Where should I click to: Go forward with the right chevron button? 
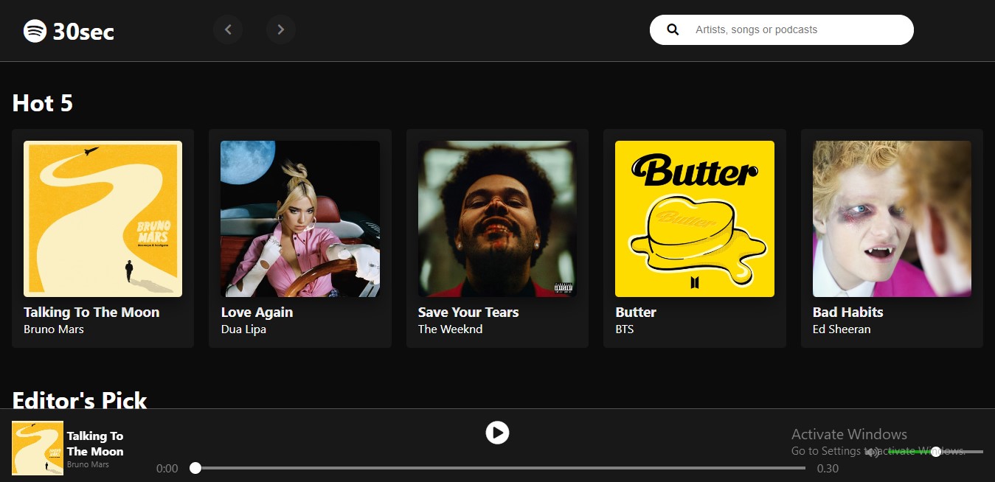(281, 29)
